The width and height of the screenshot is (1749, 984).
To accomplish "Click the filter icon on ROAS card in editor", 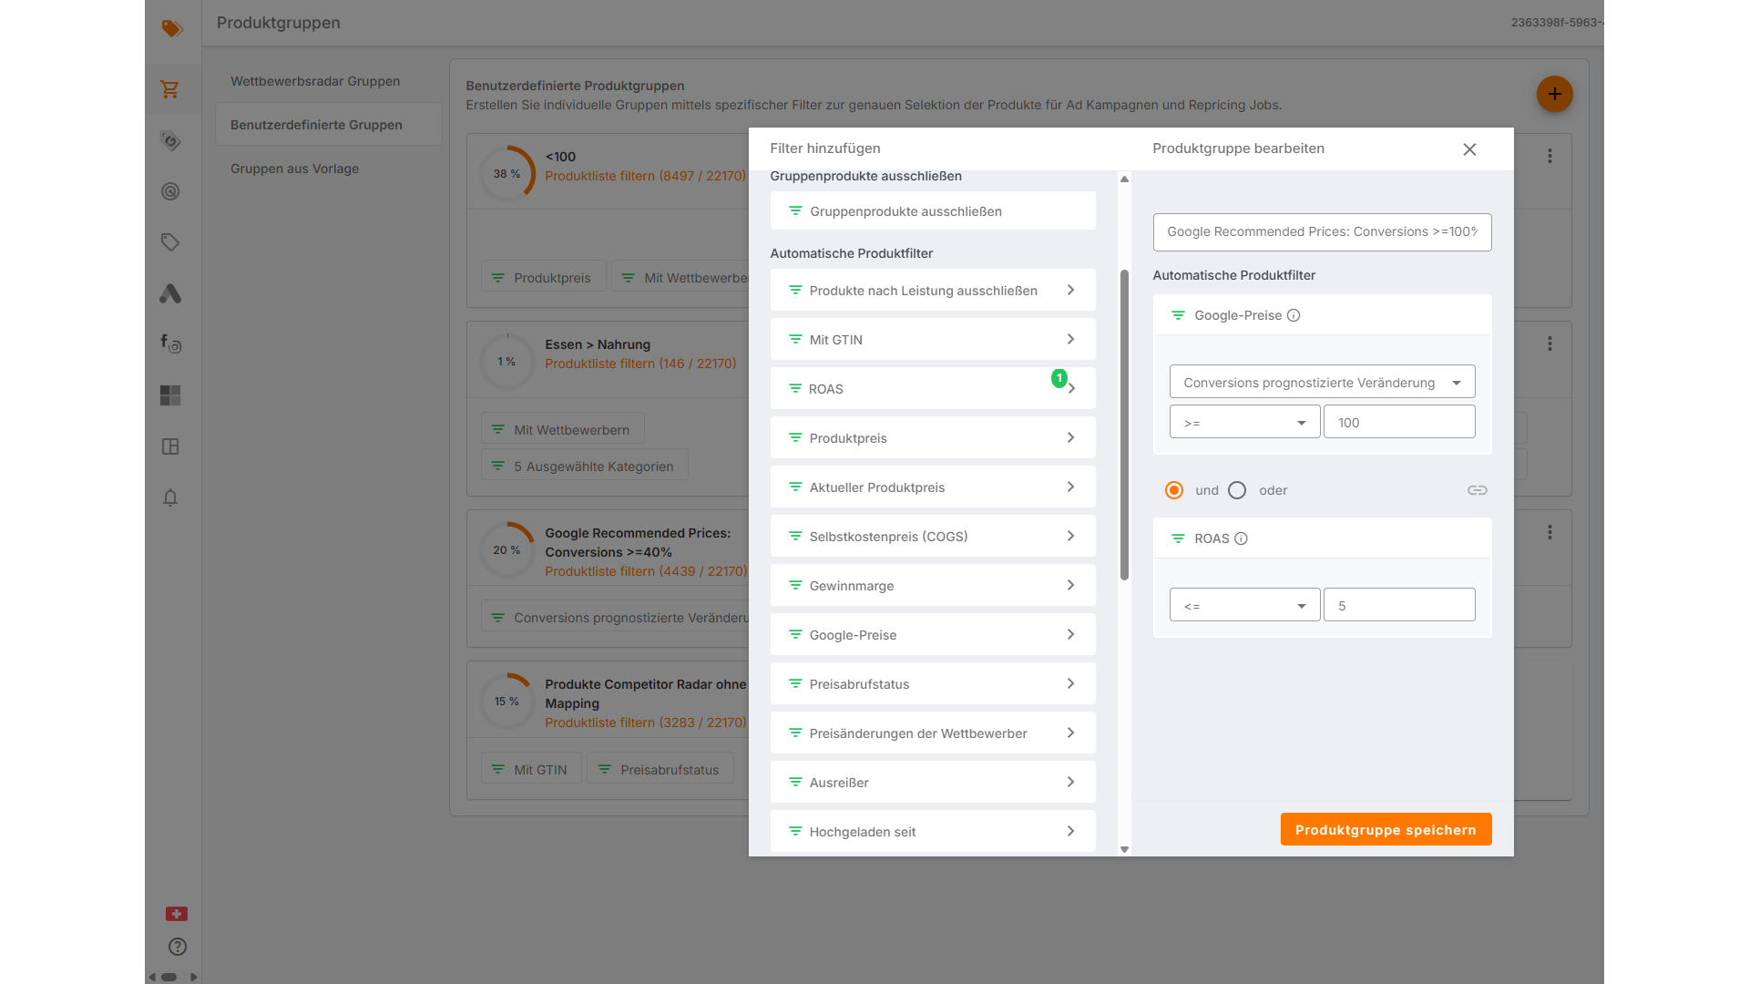I will [x=1178, y=538].
